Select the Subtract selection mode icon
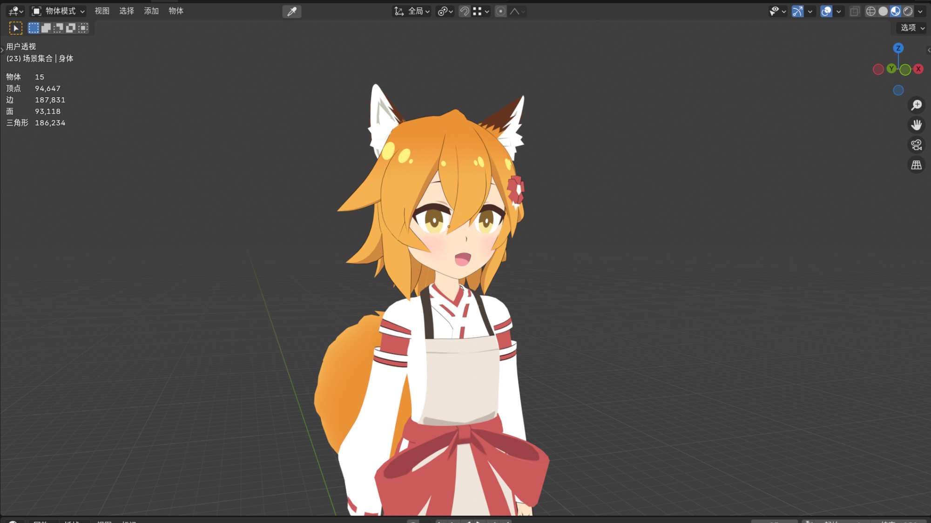931x523 pixels. [x=58, y=28]
